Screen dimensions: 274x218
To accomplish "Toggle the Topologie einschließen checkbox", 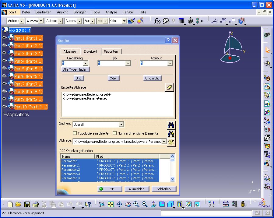I will 75,133.
